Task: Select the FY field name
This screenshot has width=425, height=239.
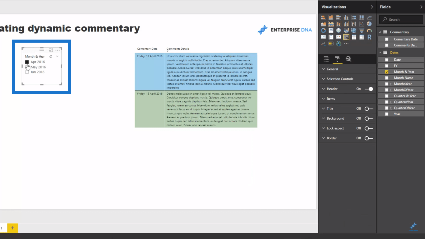Action: pos(396,66)
